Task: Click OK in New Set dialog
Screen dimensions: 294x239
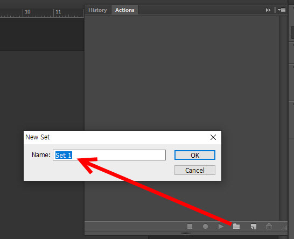Action: (x=195, y=155)
